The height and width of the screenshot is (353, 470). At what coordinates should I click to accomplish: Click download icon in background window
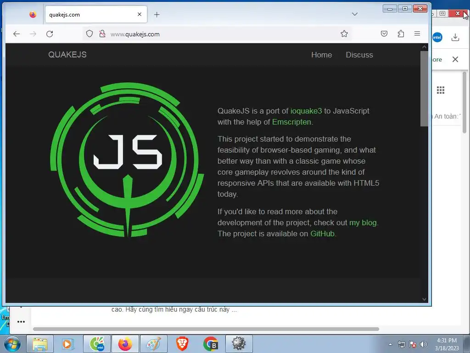click(455, 37)
